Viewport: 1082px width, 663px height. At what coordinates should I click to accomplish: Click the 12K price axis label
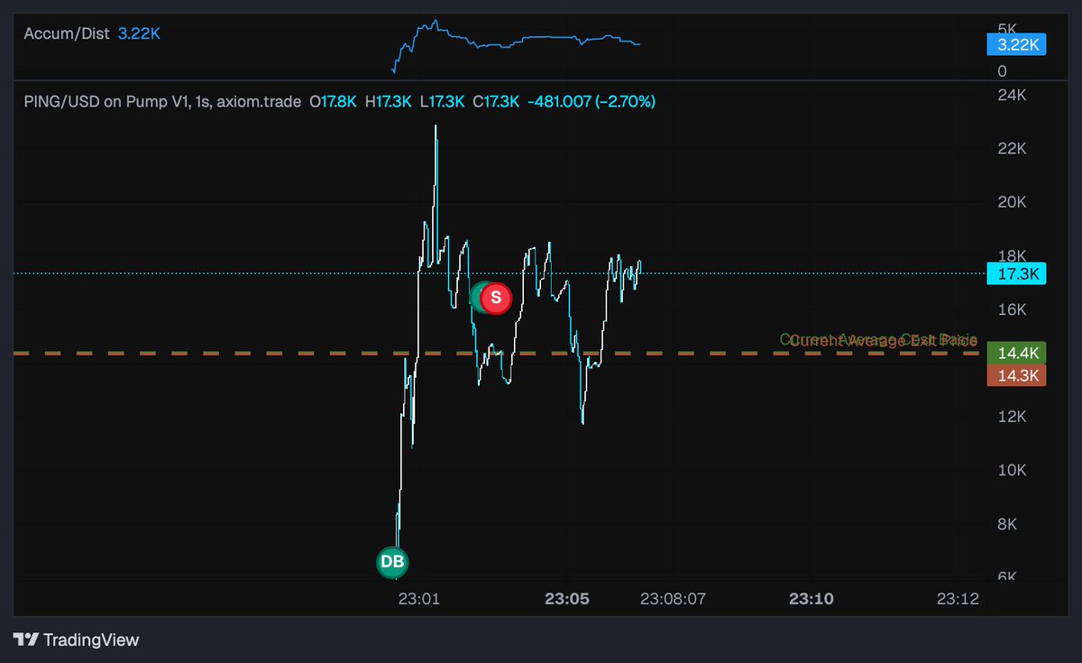[1013, 417]
